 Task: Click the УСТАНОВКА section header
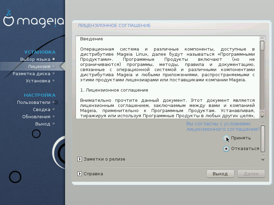point(40,52)
